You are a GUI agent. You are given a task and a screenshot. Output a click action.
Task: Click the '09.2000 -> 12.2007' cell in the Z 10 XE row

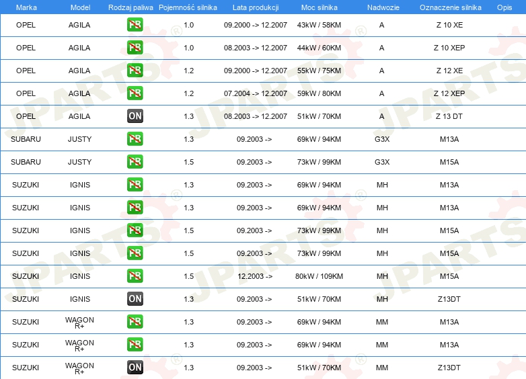tap(256, 25)
